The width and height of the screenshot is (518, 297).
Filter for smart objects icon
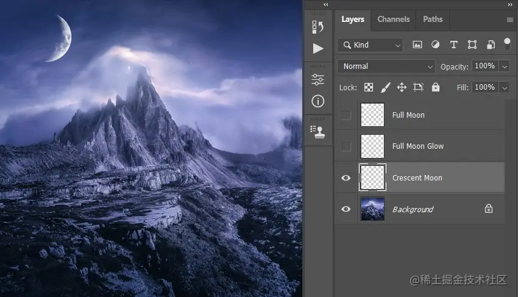(491, 45)
